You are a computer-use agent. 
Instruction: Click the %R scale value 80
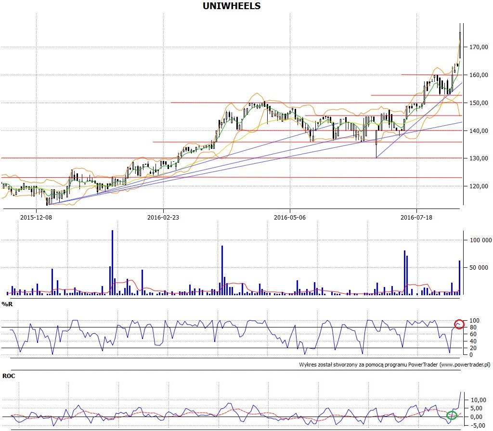click(473, 327)
